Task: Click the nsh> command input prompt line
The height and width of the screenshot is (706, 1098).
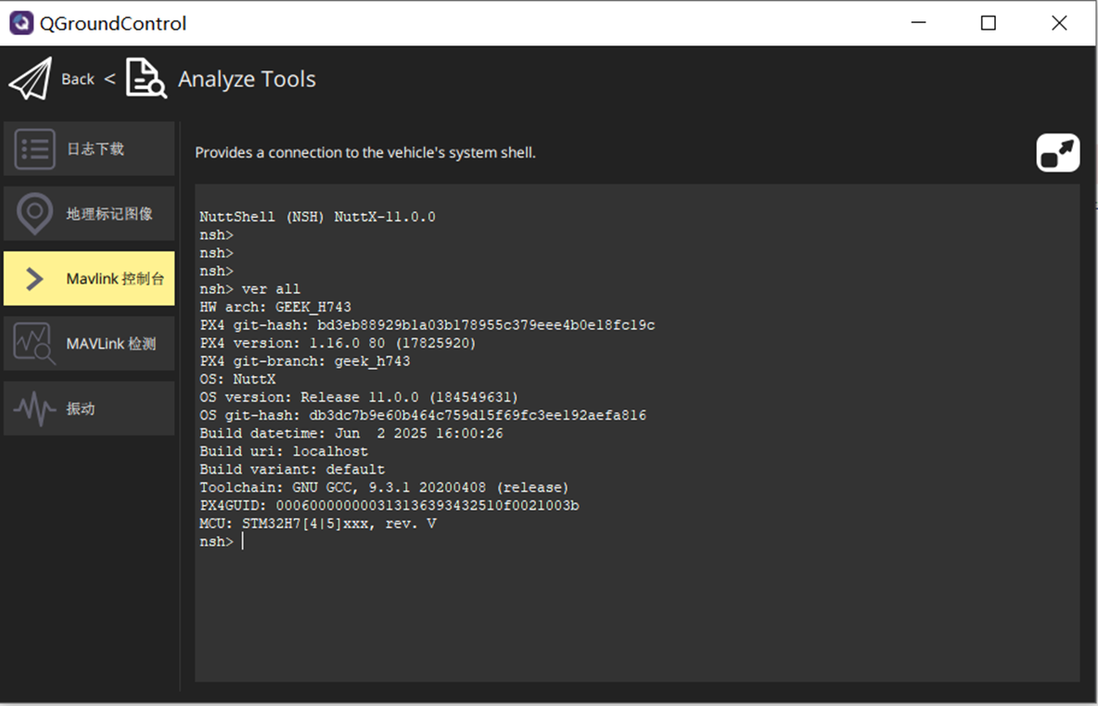Action: 222,542
